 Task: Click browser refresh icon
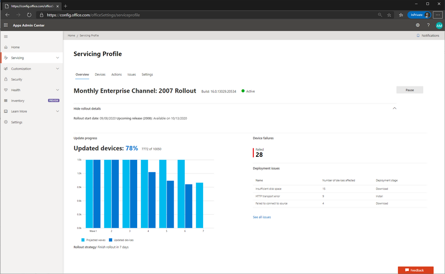tap(29, 15)
